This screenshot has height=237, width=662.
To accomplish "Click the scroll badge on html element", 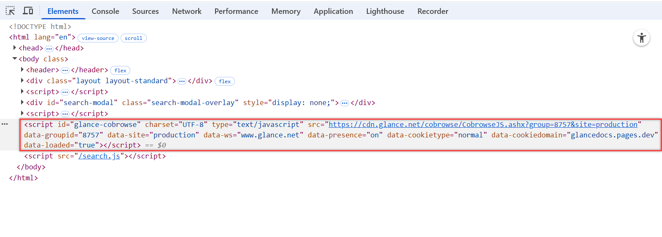I will tap(133, 38).
